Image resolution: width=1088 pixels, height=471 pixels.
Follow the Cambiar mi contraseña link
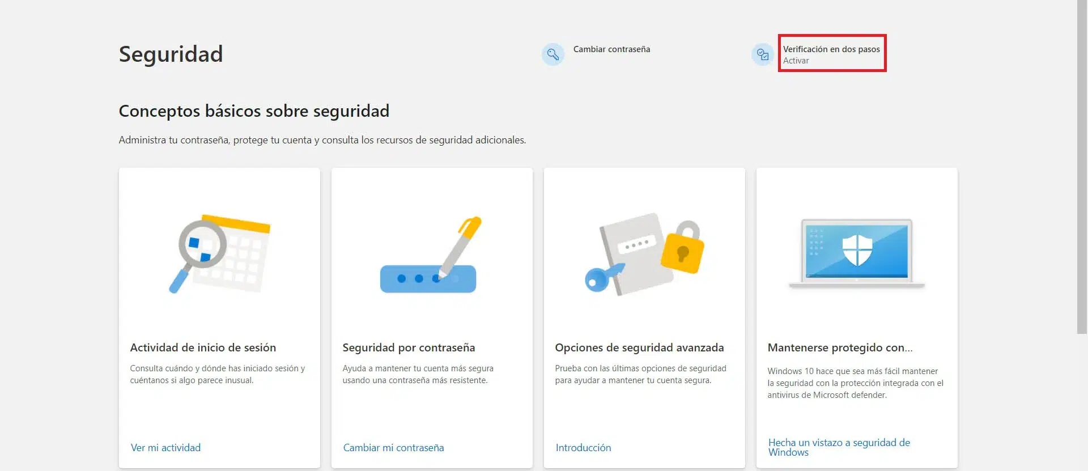pyautogui.click(x=393, y=448)
